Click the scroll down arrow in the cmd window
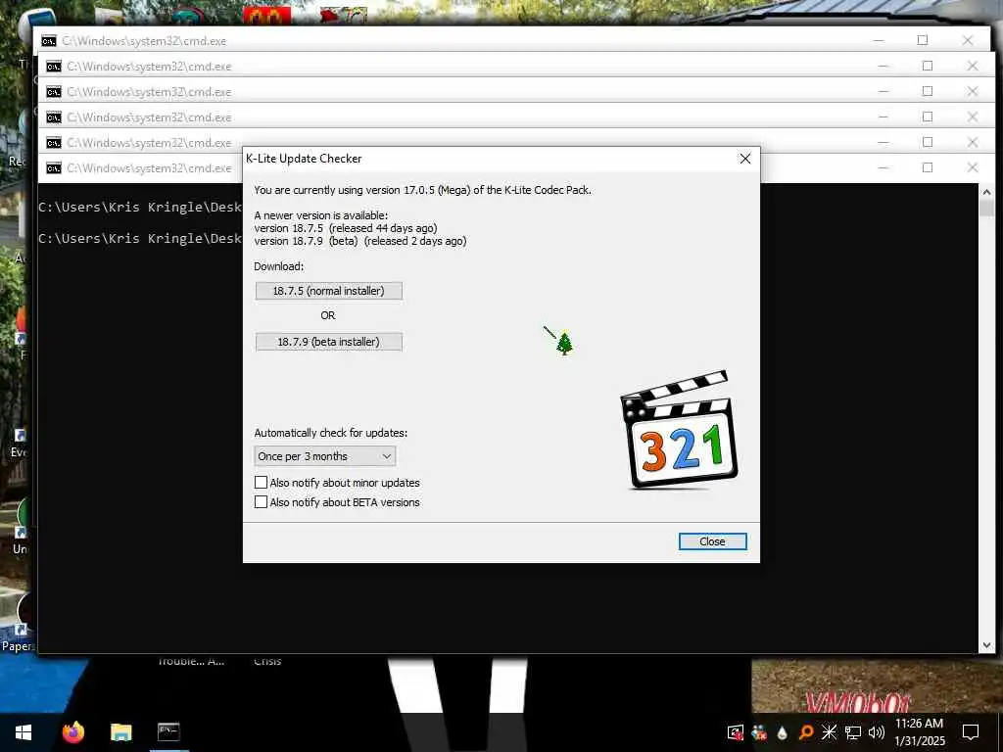The image size is (1003, 752). (x=986, y=645)
